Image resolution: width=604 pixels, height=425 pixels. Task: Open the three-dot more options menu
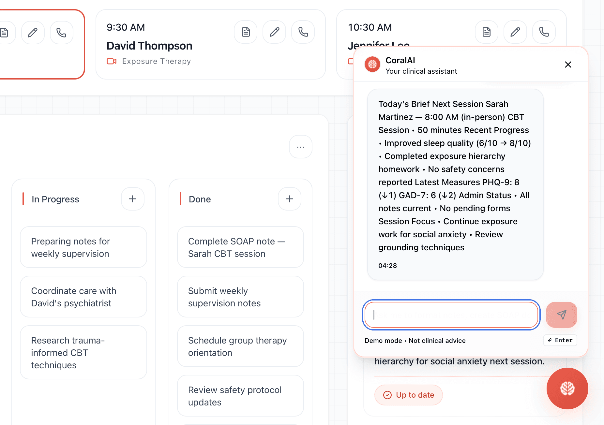pyautogui.click(x=300, y=147)
